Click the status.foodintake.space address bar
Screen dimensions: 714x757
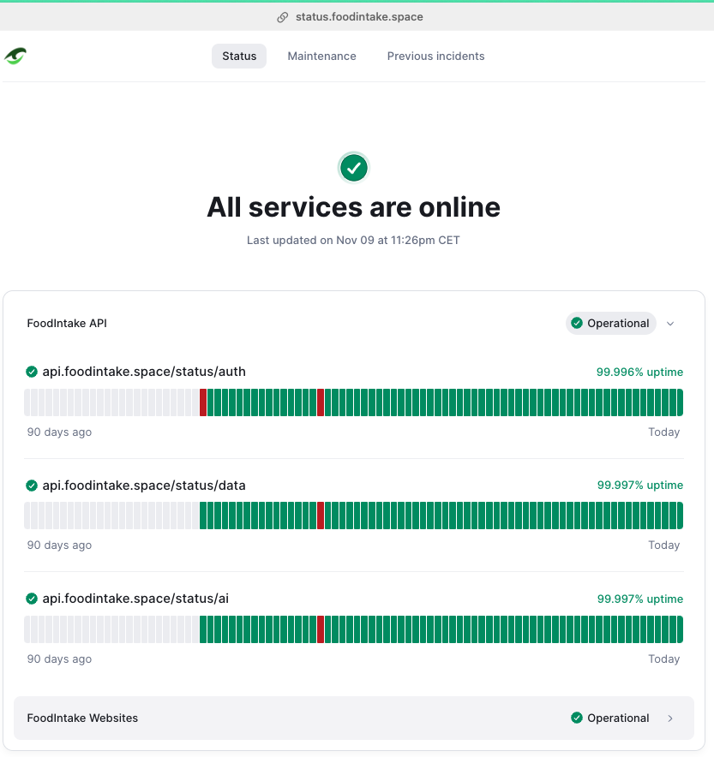(x=357, y=17)
